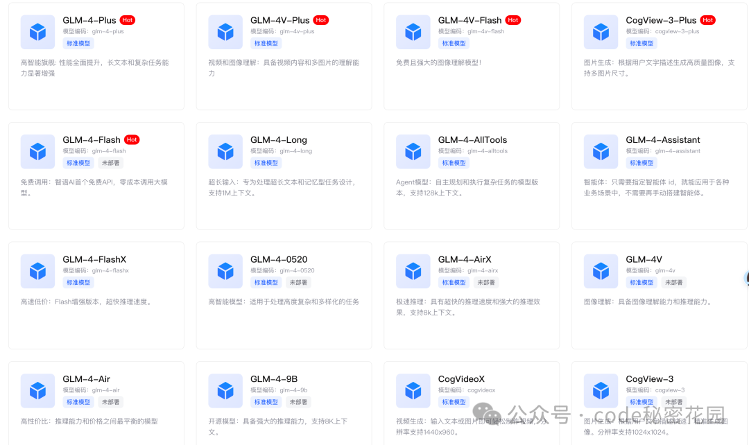Open the GLM-4-Assistant model title
749x445 pixels.
click(x=663, y=140)
